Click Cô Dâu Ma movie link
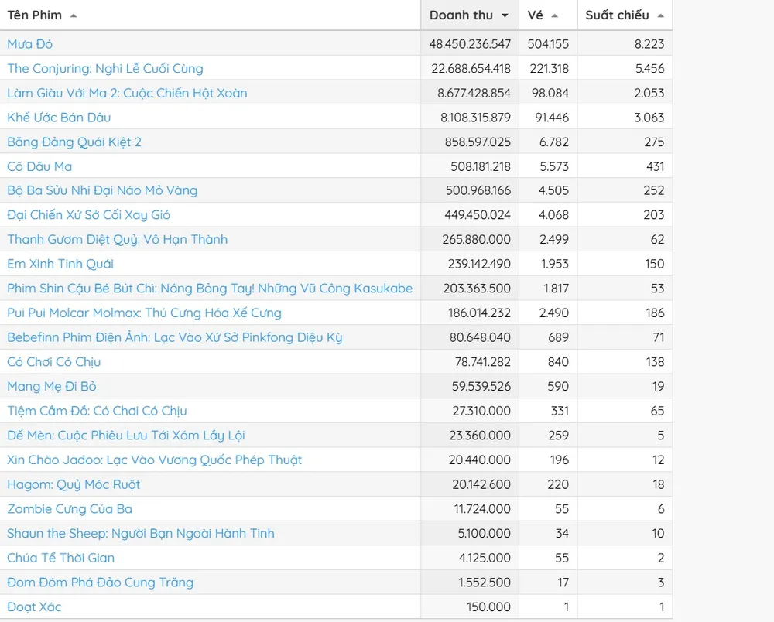The image size is (774, 622). pyautogui.click(x=39, y=166)
